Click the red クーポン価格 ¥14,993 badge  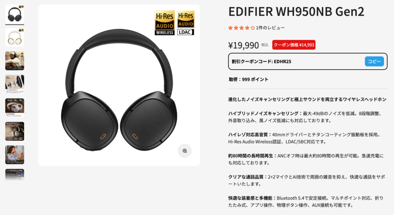(294, 45)
